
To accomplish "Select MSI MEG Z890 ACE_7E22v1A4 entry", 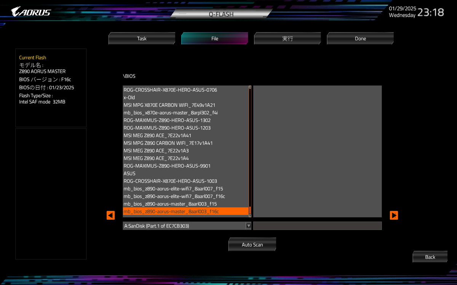I will point(185,158).
